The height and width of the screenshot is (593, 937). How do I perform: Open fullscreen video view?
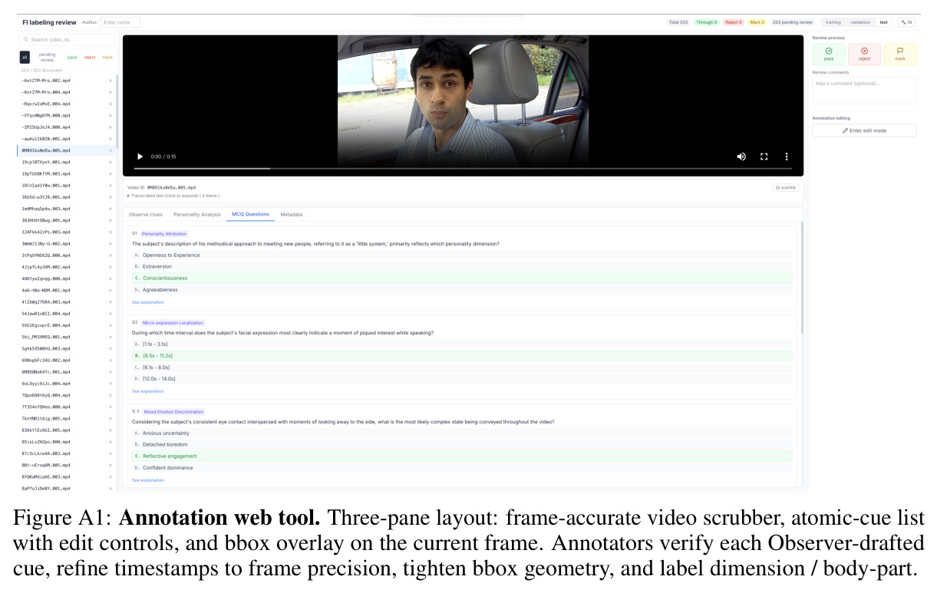764,156
